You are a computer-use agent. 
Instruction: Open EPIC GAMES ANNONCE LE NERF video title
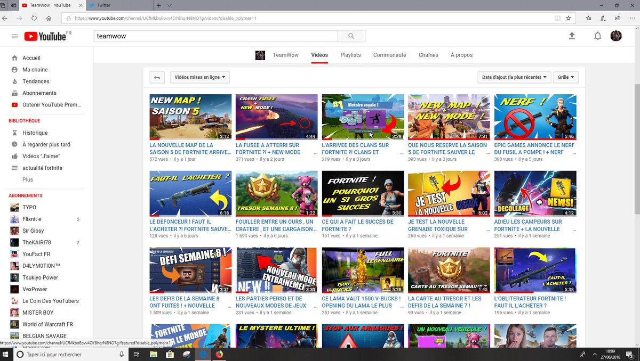coord(534,149)
